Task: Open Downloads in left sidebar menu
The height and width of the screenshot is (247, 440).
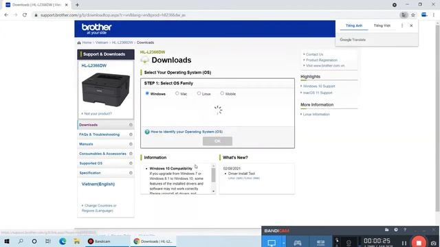Action: pos(106,125)
